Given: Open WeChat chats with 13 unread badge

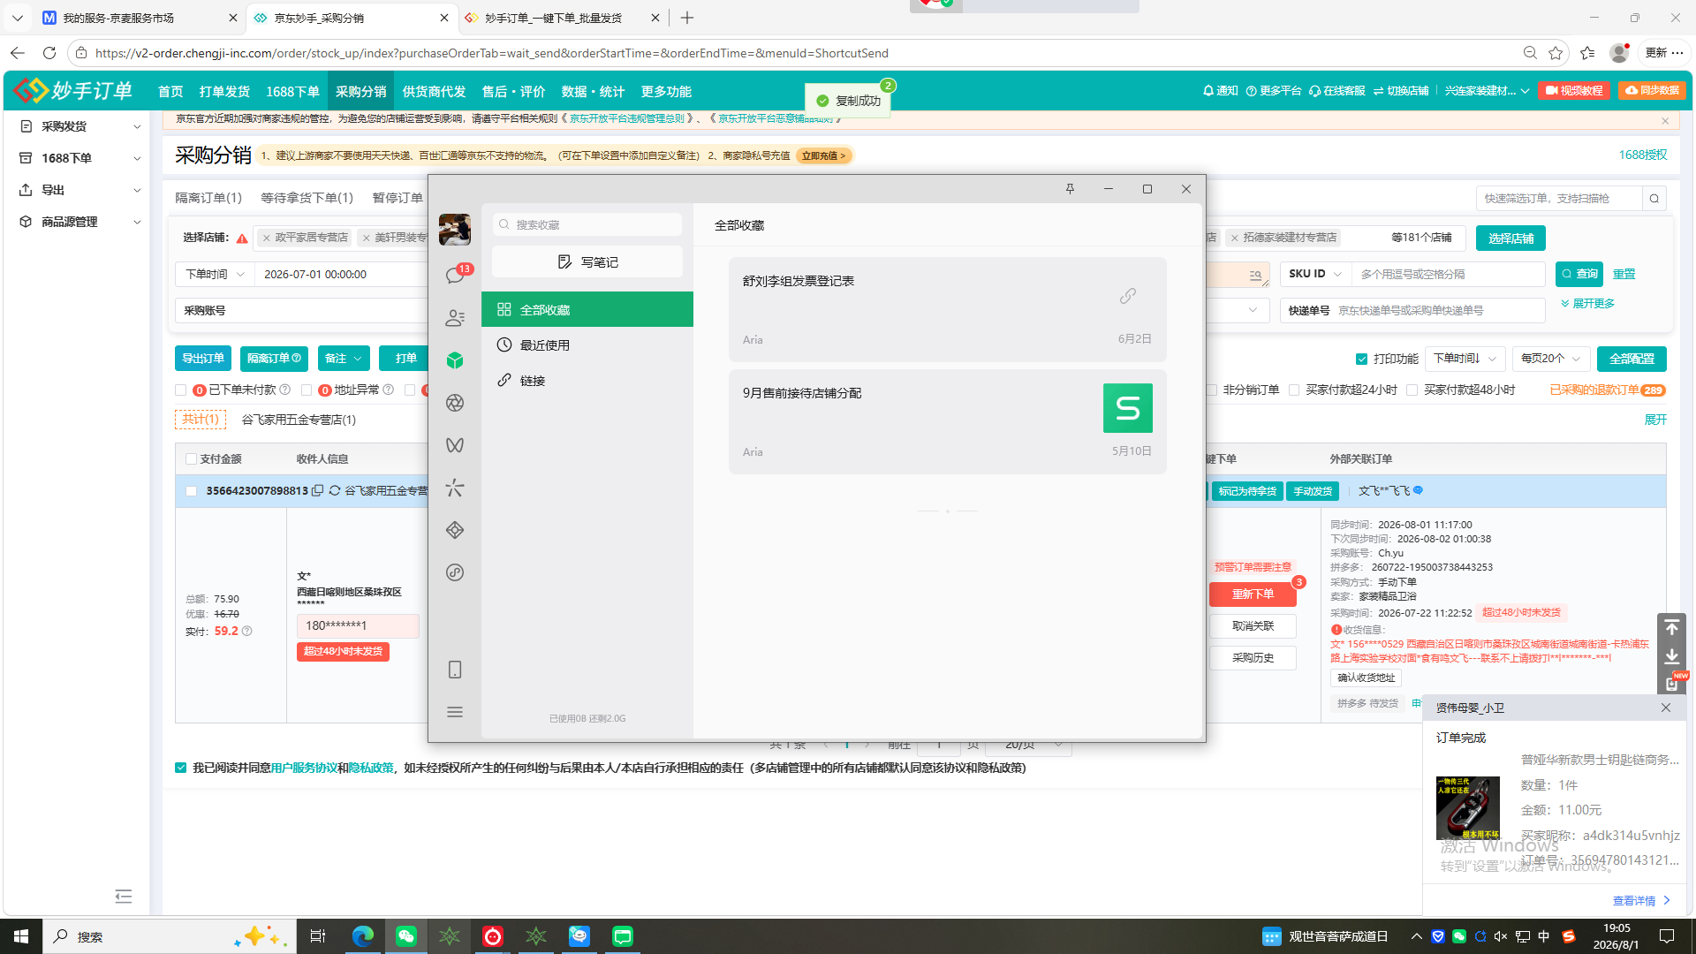Looking at the screenshot, I should point(455,275).
